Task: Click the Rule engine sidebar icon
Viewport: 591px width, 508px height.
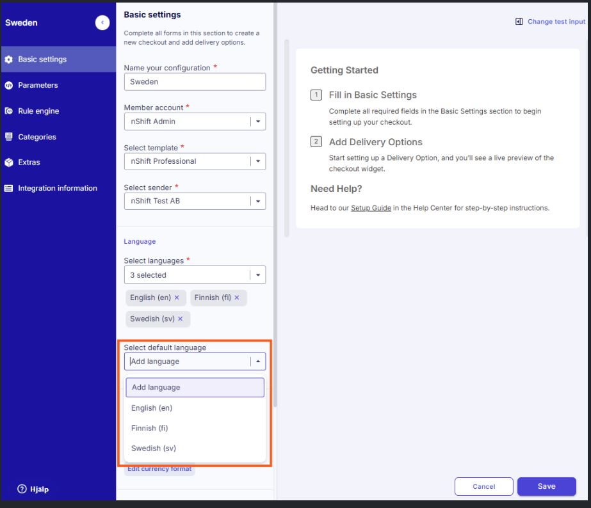Action: [9, 111]
